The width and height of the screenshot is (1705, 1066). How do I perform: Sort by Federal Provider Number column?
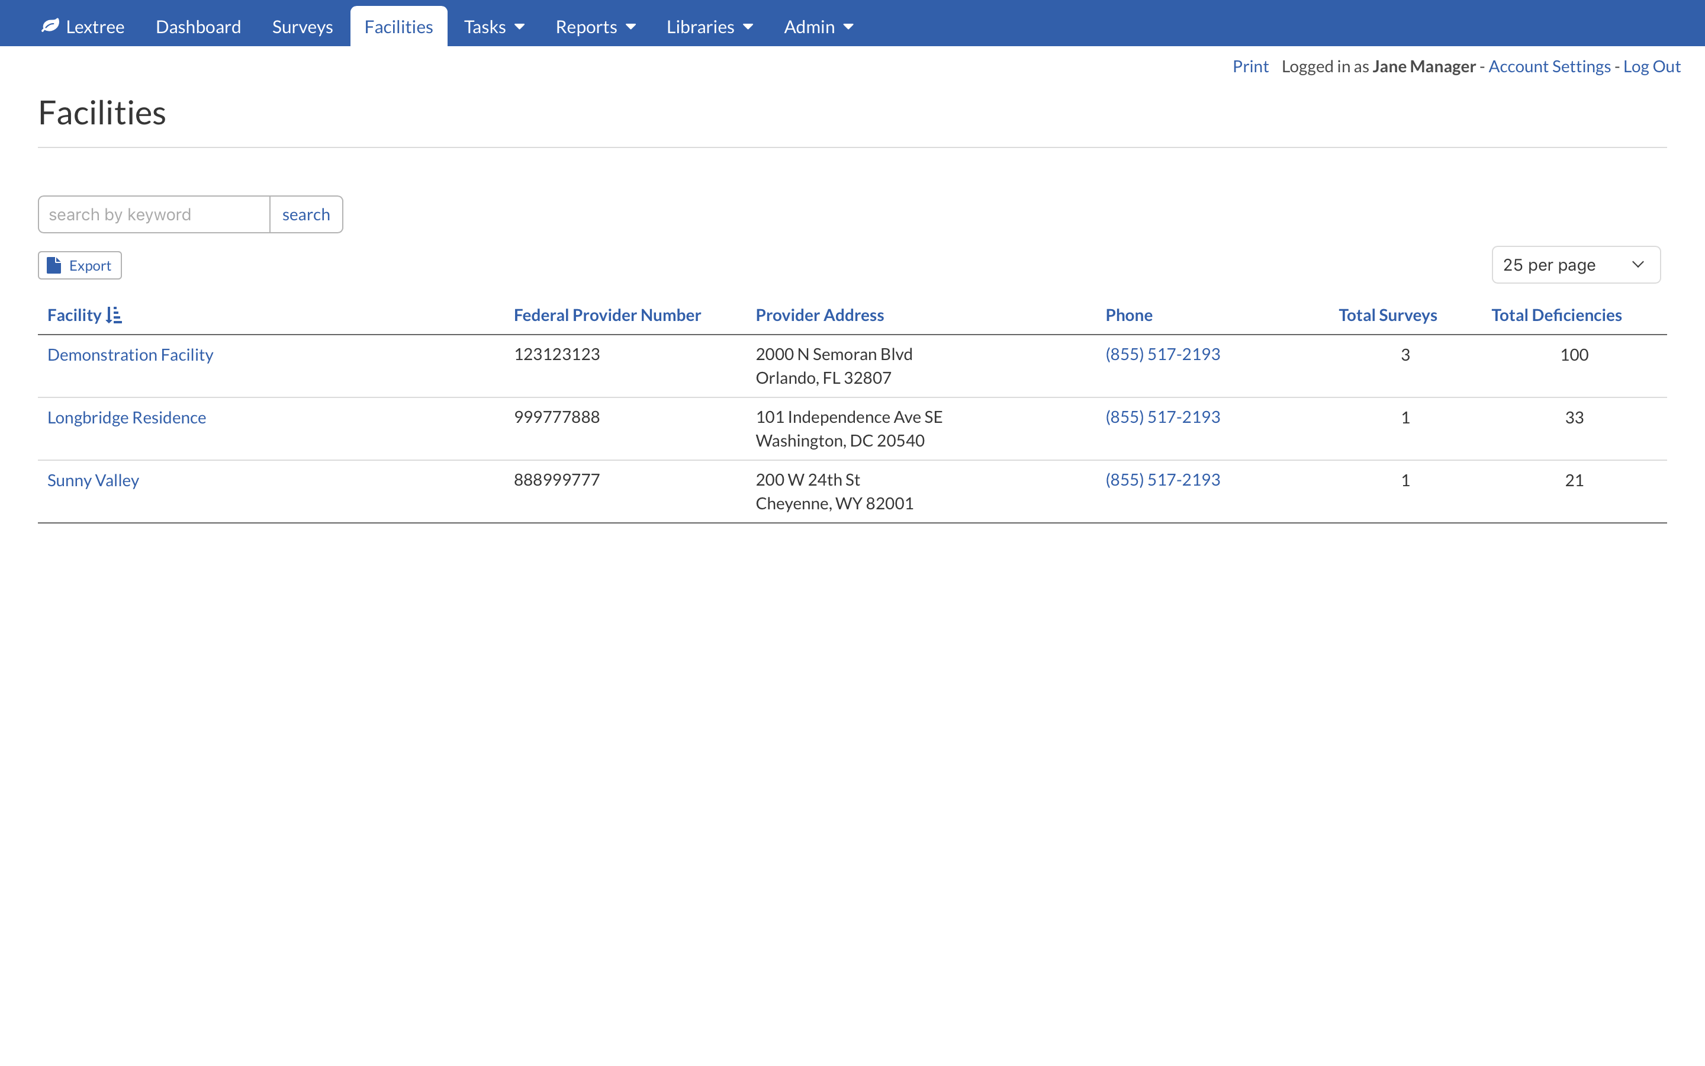click(607, 315)
